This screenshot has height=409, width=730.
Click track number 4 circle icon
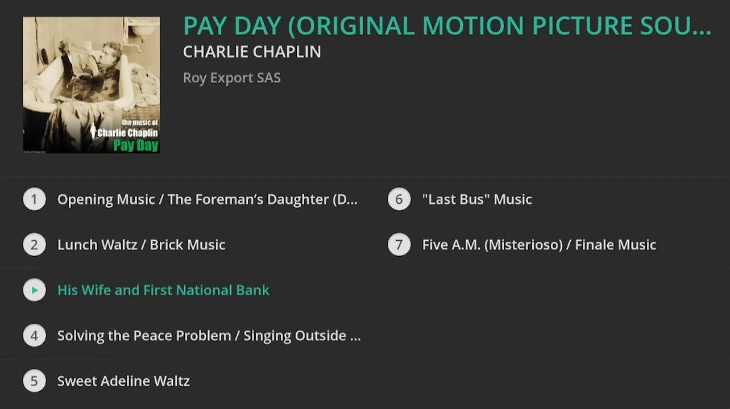point(34,336)
